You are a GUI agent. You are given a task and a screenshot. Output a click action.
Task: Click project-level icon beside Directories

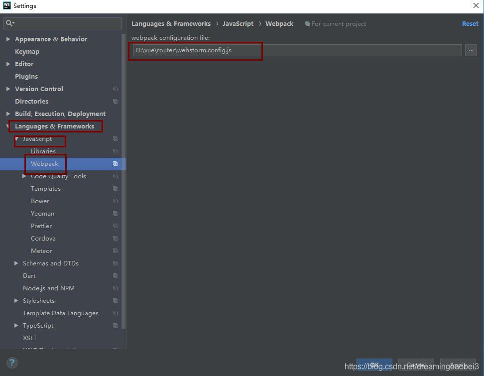115,101
